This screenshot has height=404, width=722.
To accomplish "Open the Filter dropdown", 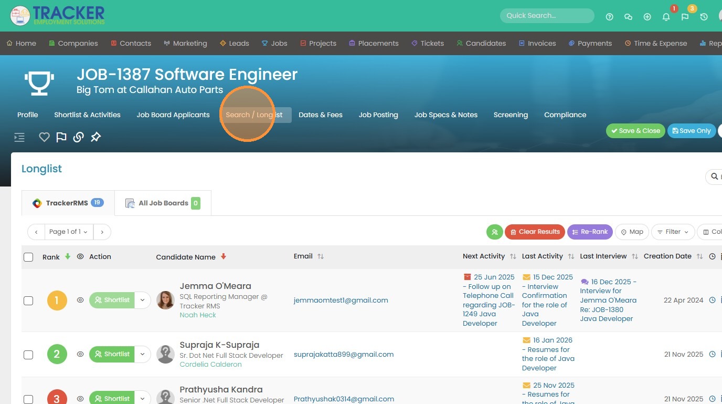I will pos(673,232).
